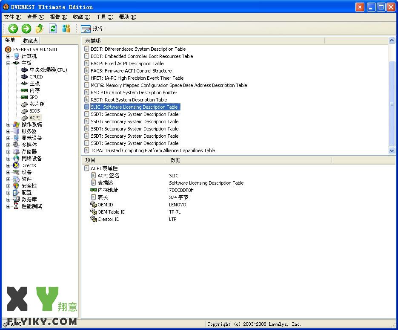Click the 项目 column header
This screenshot has width=398, height=330.
tap(124, 160)
